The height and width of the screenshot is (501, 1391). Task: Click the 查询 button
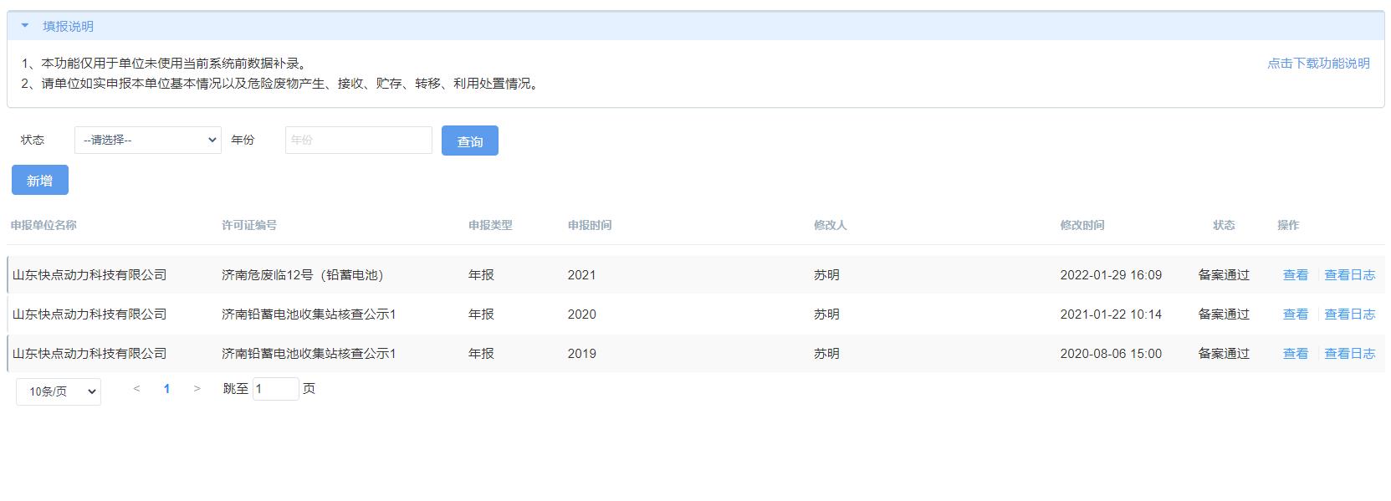470,141
